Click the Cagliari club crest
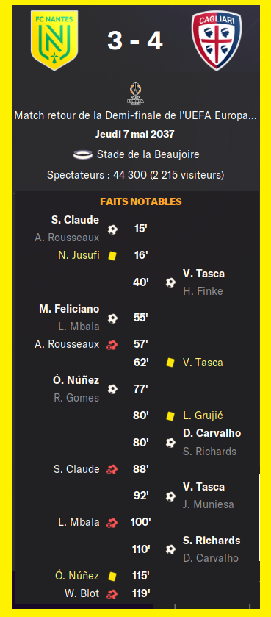The image size is (271, 617). 217,40
